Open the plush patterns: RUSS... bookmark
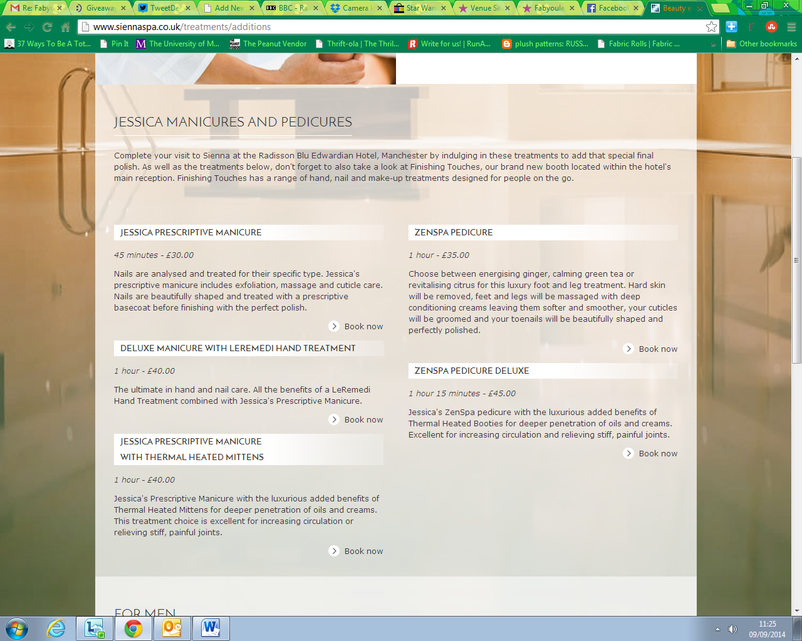The width and height of the screenshot is (802, 641). 545,44
